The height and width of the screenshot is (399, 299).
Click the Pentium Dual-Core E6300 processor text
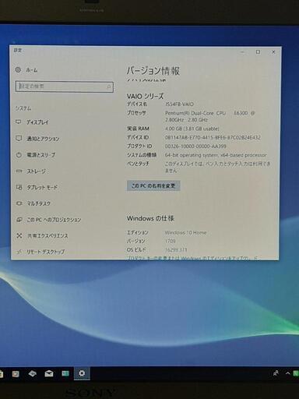click(210, 116)
